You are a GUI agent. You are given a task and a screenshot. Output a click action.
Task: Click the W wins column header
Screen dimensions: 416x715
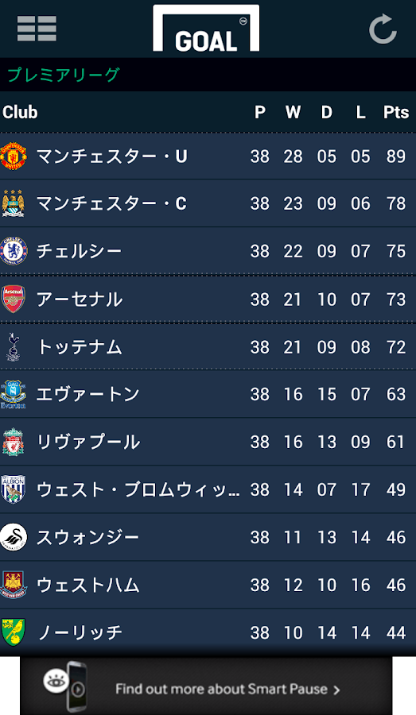(x=294, y=112)
